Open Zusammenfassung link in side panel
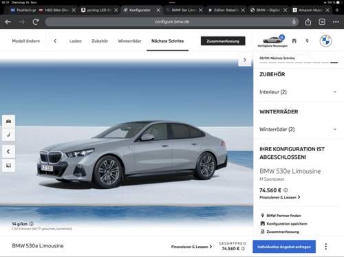 280,232
